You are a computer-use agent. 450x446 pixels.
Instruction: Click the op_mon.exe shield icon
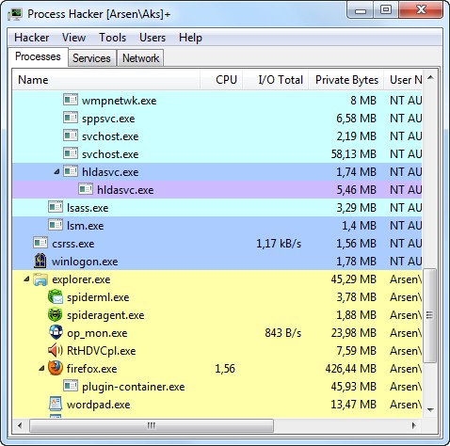point(56,332)
